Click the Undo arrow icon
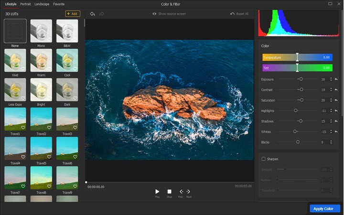344x215 pixels. (x=93, y=14)
